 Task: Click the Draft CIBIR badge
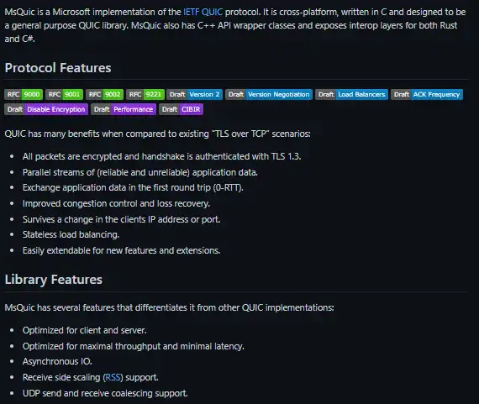[181, 109]
